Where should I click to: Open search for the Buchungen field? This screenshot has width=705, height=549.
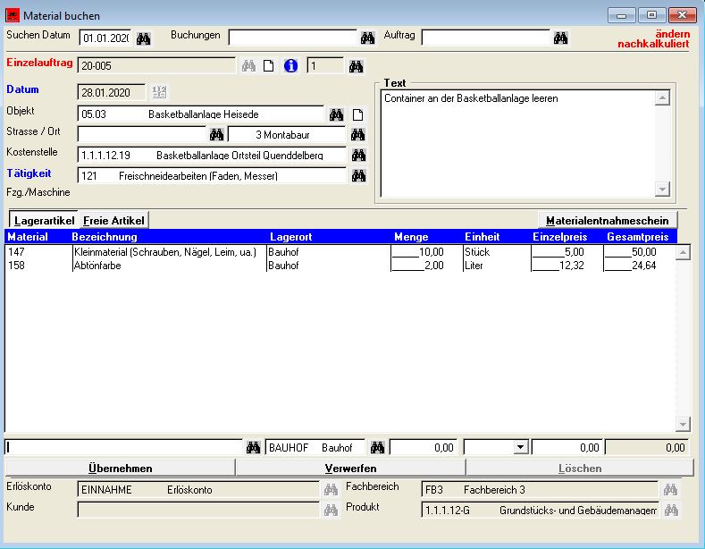coord(367,38)
